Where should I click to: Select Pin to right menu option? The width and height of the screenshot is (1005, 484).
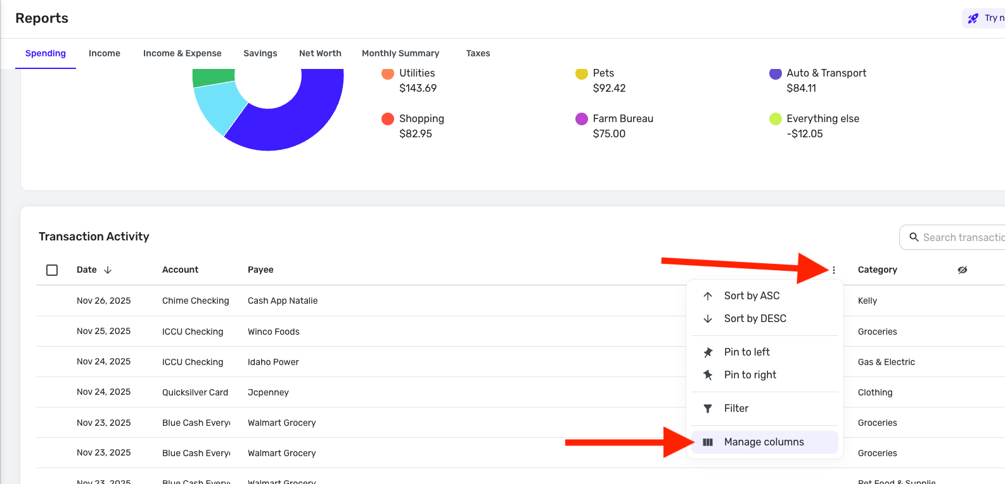765,375
